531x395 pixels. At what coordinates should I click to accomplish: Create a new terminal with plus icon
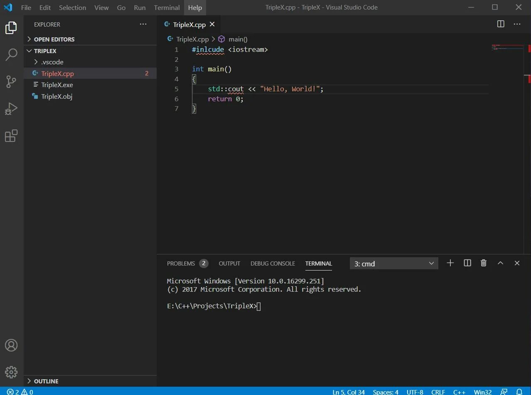450,263
